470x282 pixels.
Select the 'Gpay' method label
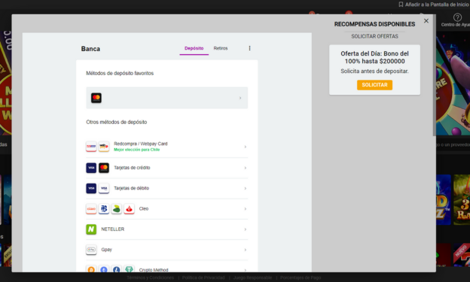click(106, 250)
